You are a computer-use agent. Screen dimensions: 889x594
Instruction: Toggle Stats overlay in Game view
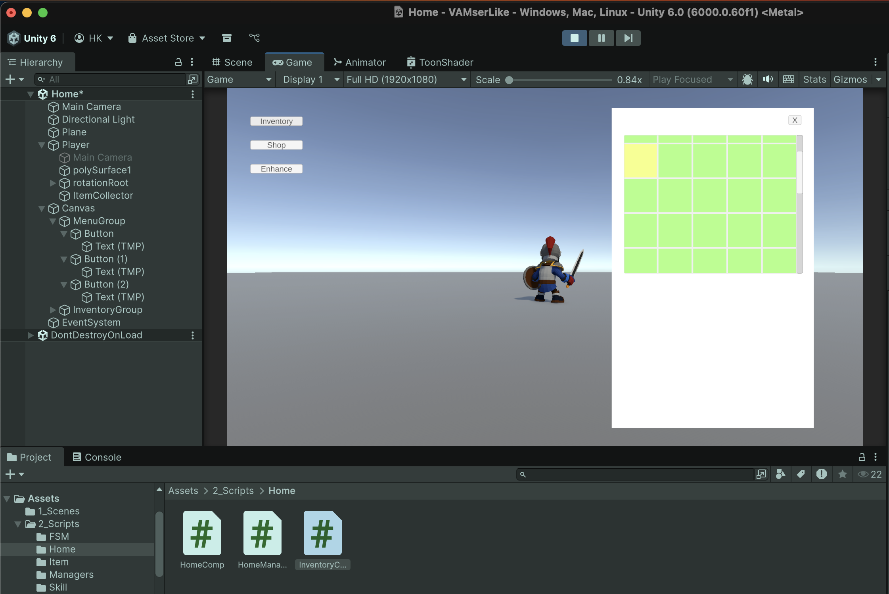coord(814,79)
